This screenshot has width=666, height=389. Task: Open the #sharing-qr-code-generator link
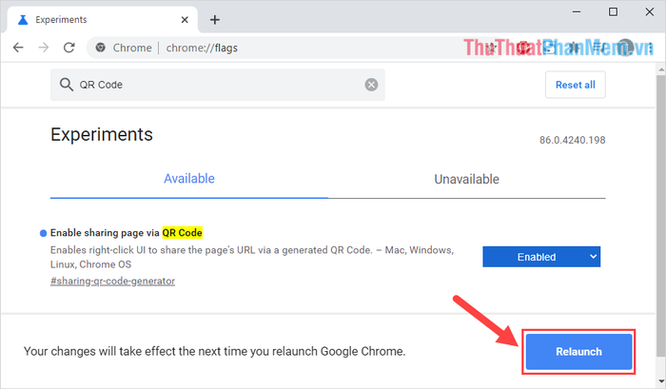point(112,282)
